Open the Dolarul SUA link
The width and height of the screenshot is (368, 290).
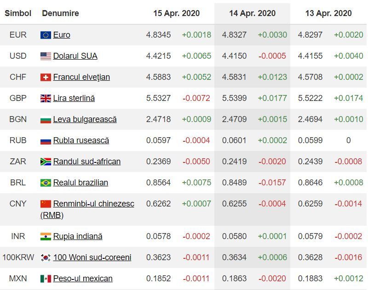75,56
